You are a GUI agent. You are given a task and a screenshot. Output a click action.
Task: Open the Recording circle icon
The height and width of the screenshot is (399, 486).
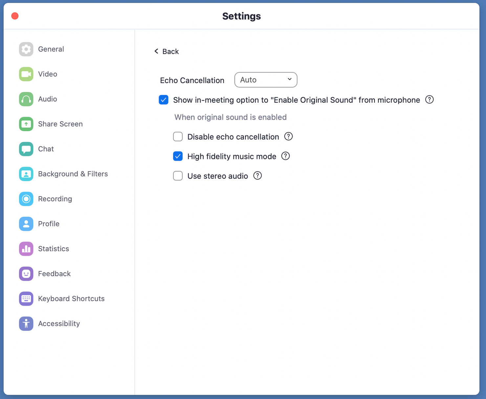pos(26,199)
